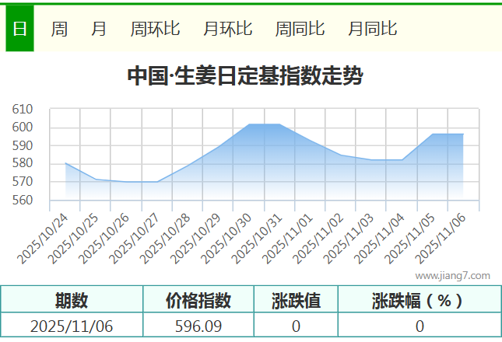Select the 2025/11/06 date cell in table
The image size is (502, 342).
pos(72,326)
